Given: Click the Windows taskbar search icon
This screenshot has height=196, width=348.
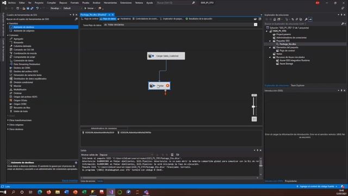Looking at the screenshot, I should pyautogui.click(x=13, y=192).
